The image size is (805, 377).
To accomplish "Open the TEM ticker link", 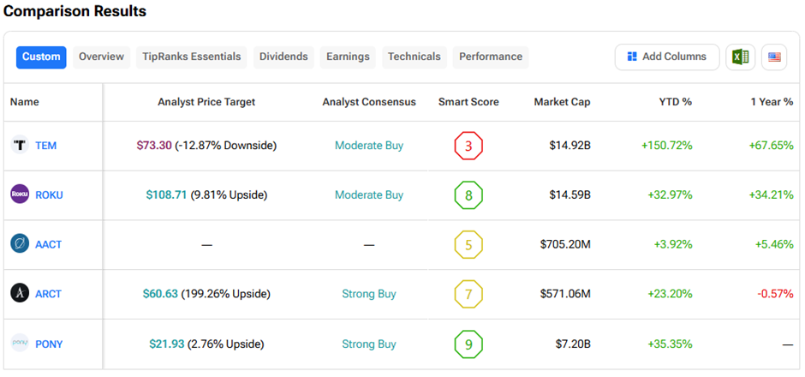I will coord(45,146).
